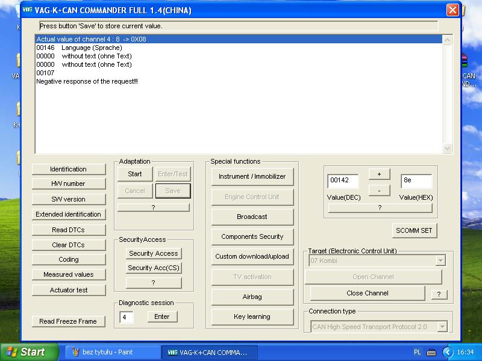Image resolution: width=482 pixels, height=361 pixels.
Task: Click the Diagnostic session number field
Action: tap(127, 317)
